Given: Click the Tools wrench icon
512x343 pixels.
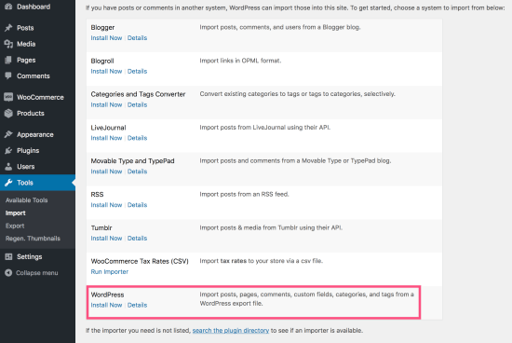Looking at the screenshot, I should [8, 183].
